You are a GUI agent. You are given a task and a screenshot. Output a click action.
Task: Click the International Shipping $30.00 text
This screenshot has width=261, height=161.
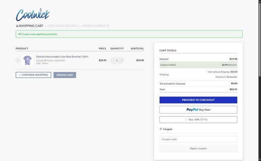222,72
